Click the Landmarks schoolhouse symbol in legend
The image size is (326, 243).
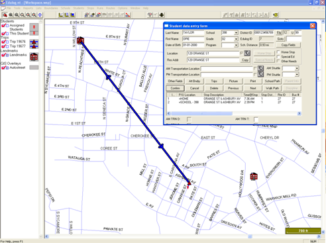point(34,57)
